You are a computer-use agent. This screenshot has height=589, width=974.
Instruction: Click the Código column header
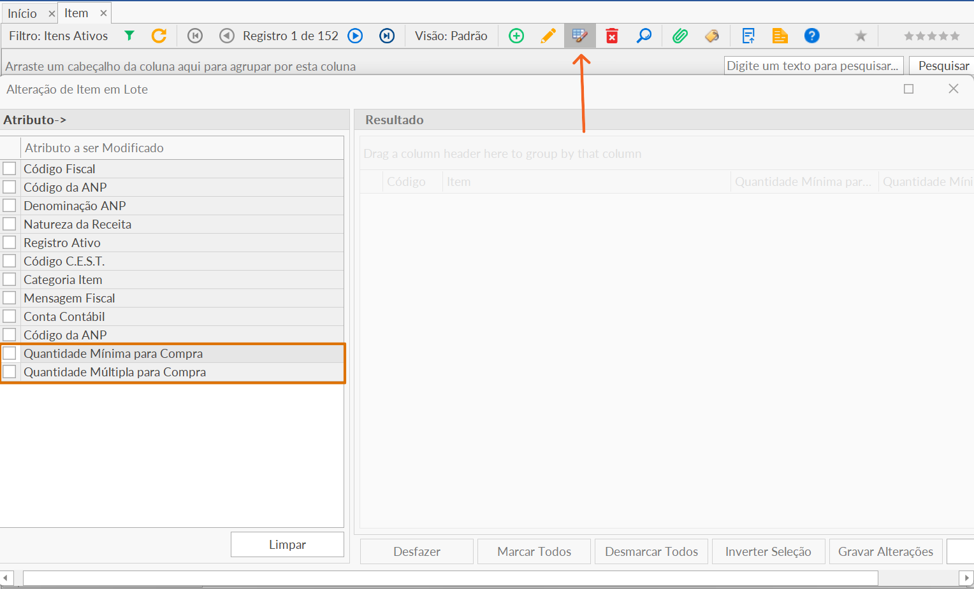click(x=412, y=181)
